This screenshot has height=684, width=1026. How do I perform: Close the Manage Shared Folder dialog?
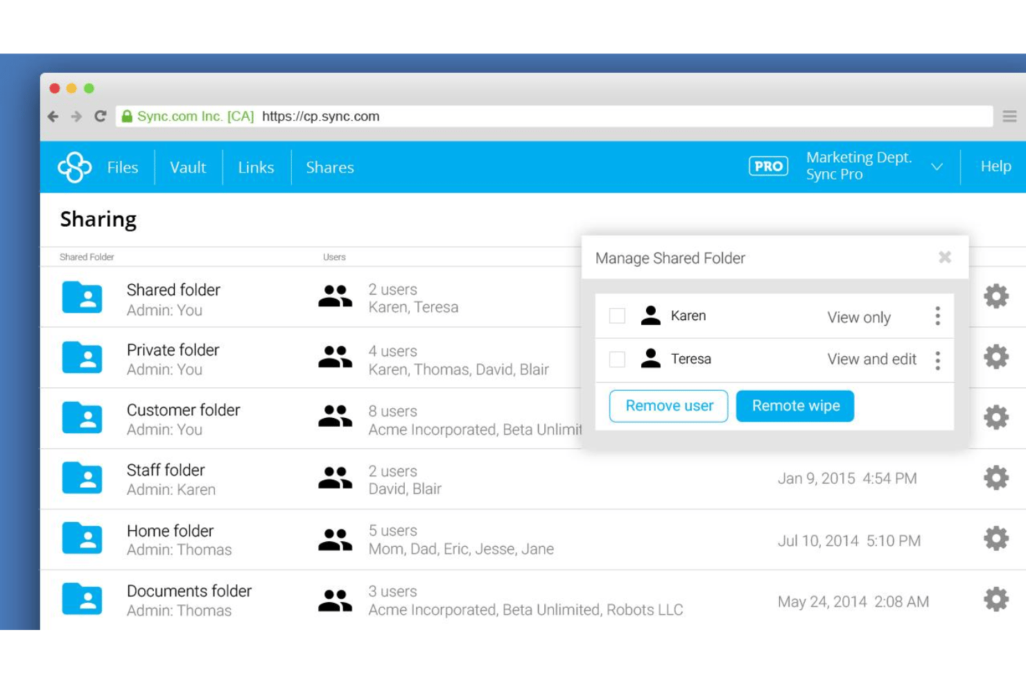[945, 257]
